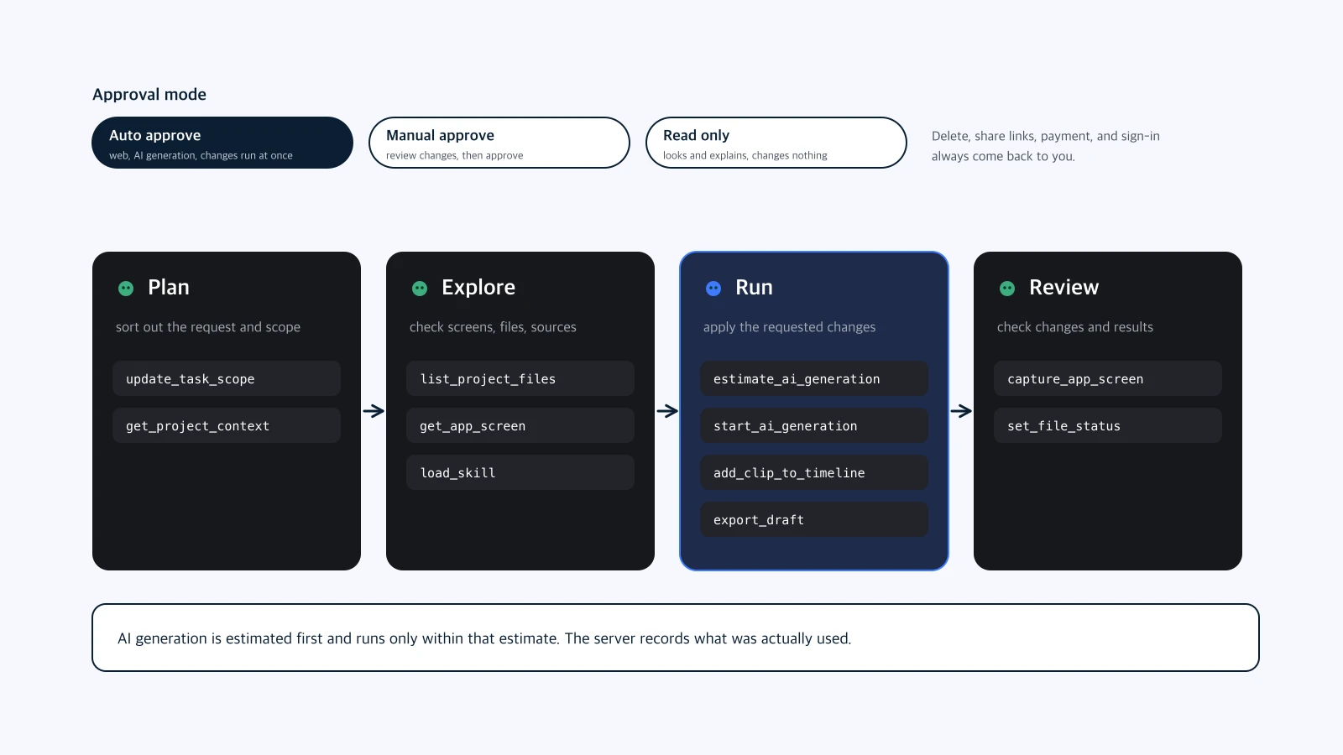Image resolution: width=1343 pixels, height=755 pixels.
Task: Select the Auto approve mode
Action: coord(222,143)
